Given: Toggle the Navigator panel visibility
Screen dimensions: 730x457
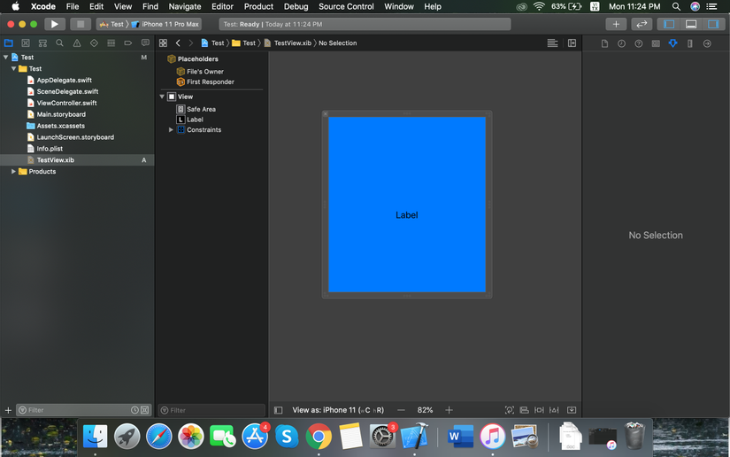Looking at the screenshot, I should [669, 24].
